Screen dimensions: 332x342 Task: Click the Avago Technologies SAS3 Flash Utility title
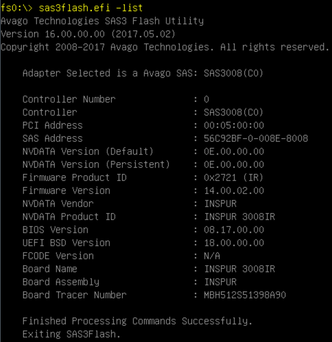tap(102, 21)
